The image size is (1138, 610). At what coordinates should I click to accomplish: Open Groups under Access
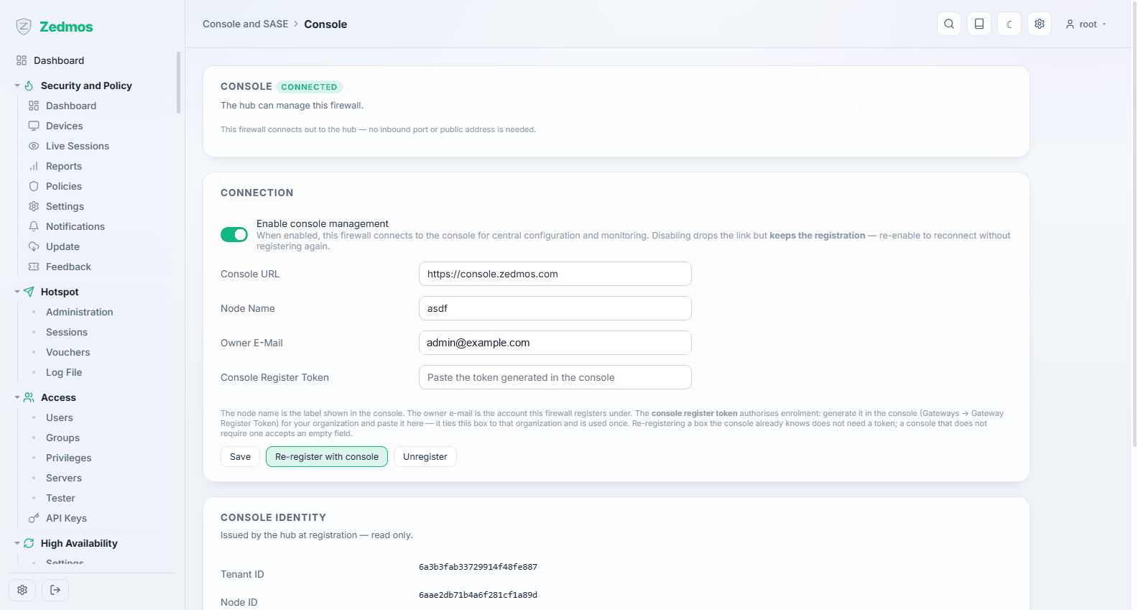63,438
